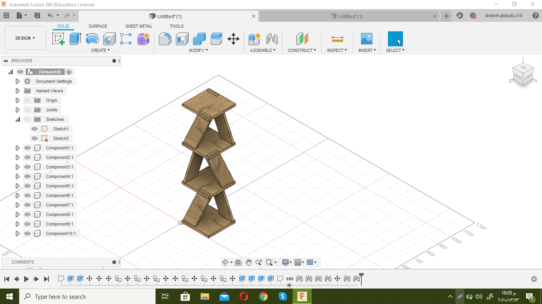Show the Origin folder with eye
542x304 pixels.
[27, 100]
